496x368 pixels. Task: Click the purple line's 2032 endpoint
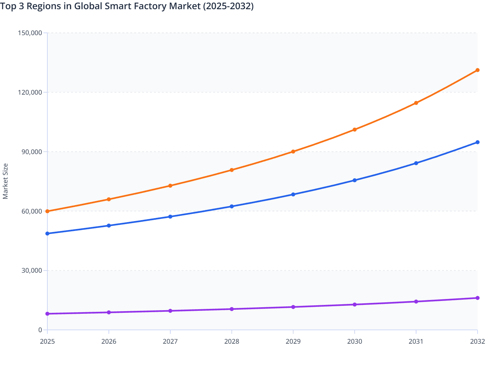[x=478, y=298]
